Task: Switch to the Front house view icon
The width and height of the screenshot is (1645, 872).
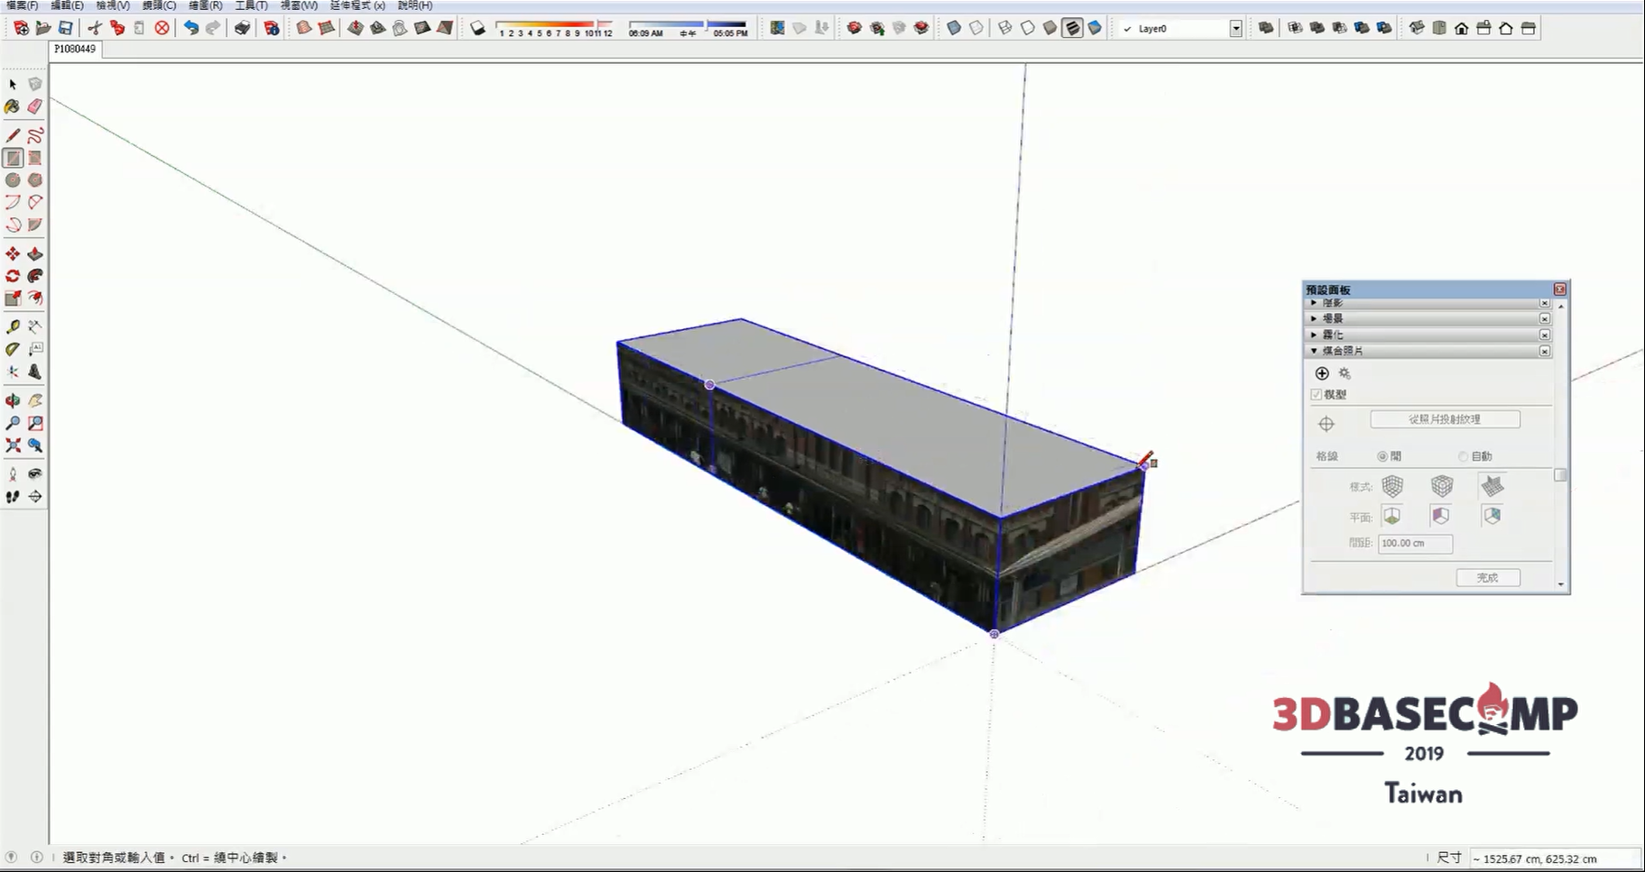Action: [x=1462, y=28]
